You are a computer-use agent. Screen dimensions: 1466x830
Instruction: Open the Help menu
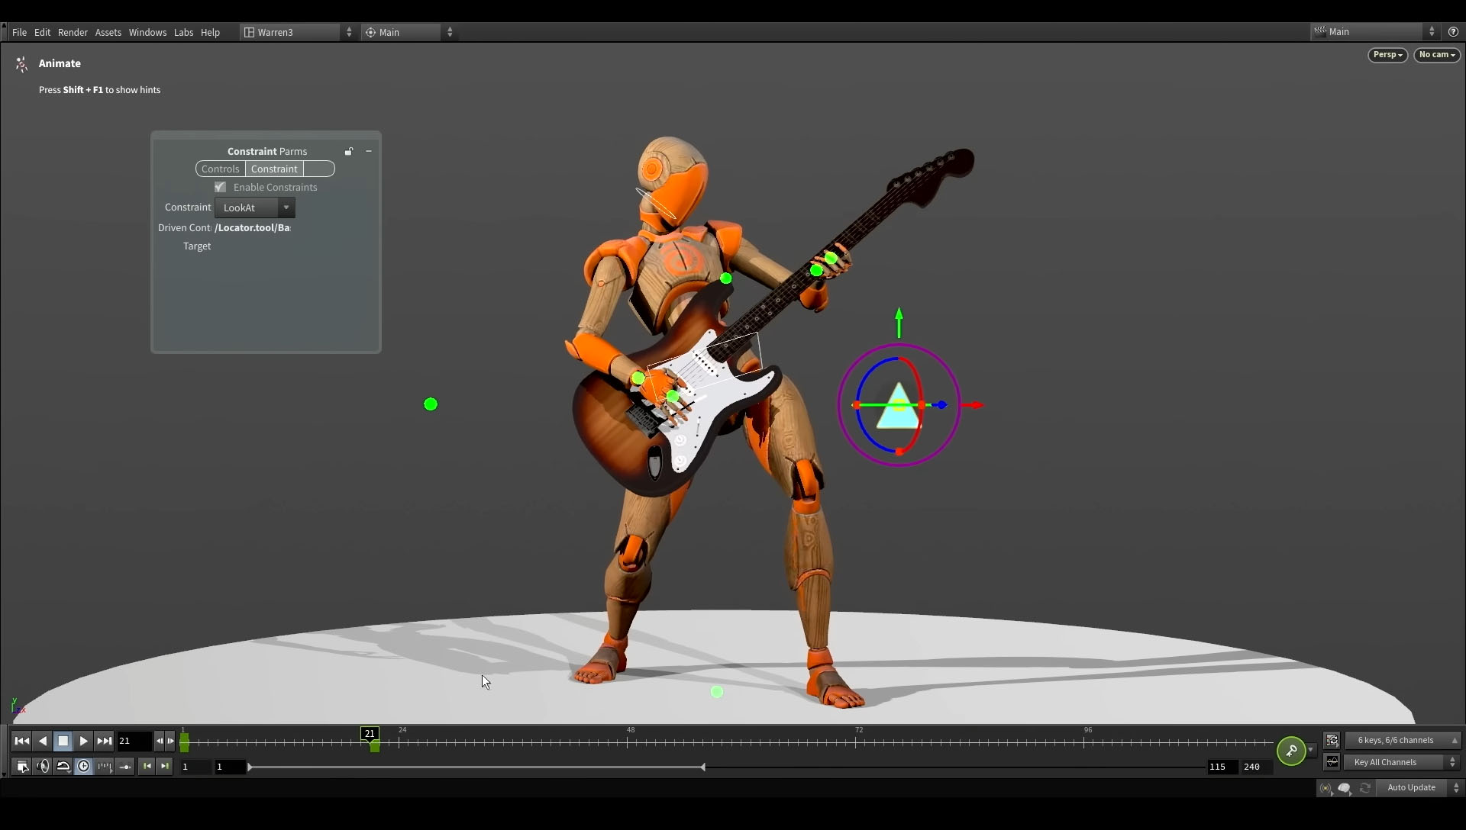(210, 32)
